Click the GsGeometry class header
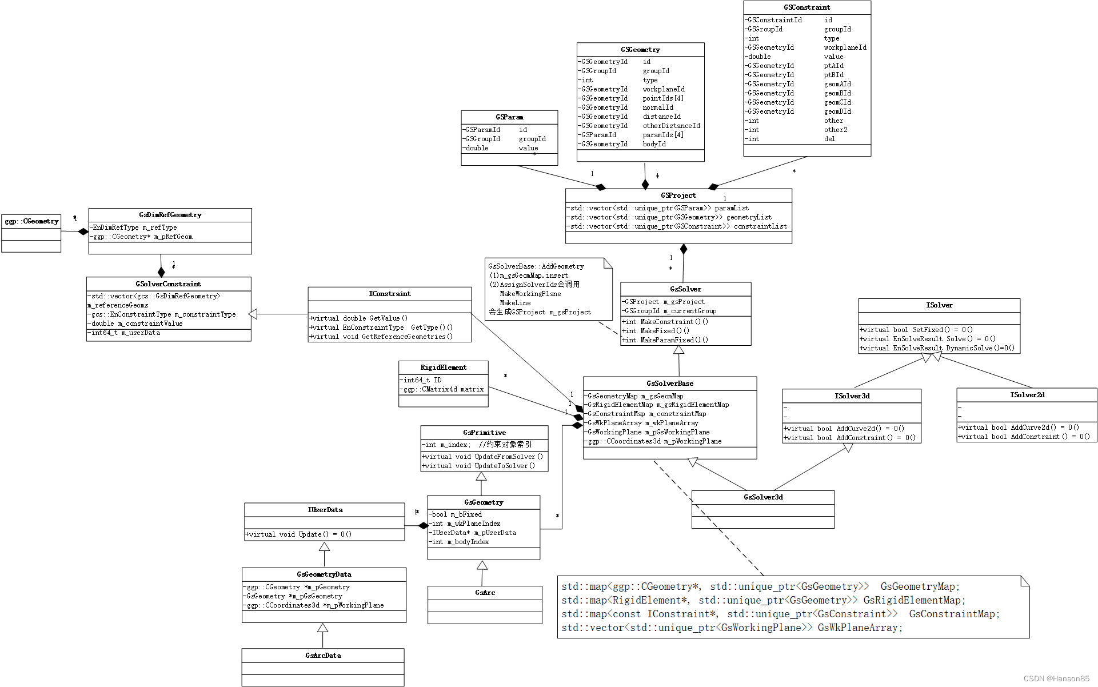The height and width of the screenshot is (687, 1098). 484,502
